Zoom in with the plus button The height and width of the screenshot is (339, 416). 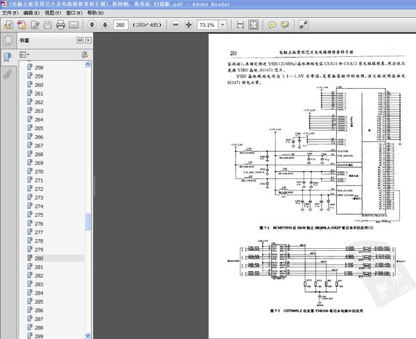(x=189, y=25)
